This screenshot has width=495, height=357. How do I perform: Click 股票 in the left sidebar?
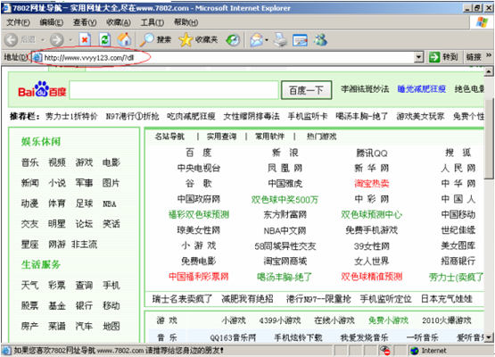point(29,306)
